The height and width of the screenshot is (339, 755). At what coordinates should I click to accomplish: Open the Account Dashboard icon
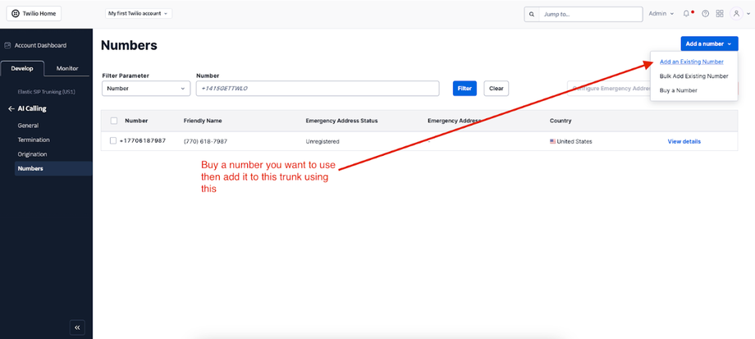pyautogui.click(x=7, y=45)
